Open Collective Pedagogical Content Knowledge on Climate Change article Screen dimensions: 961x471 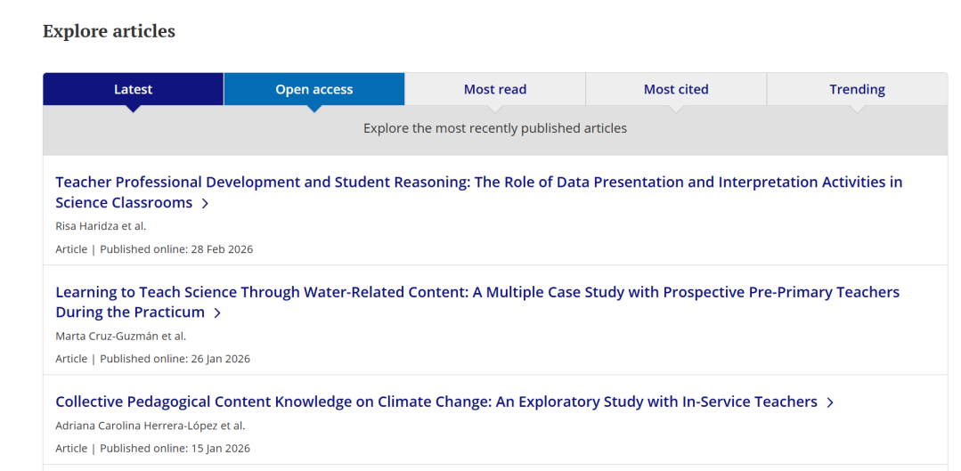436,402
